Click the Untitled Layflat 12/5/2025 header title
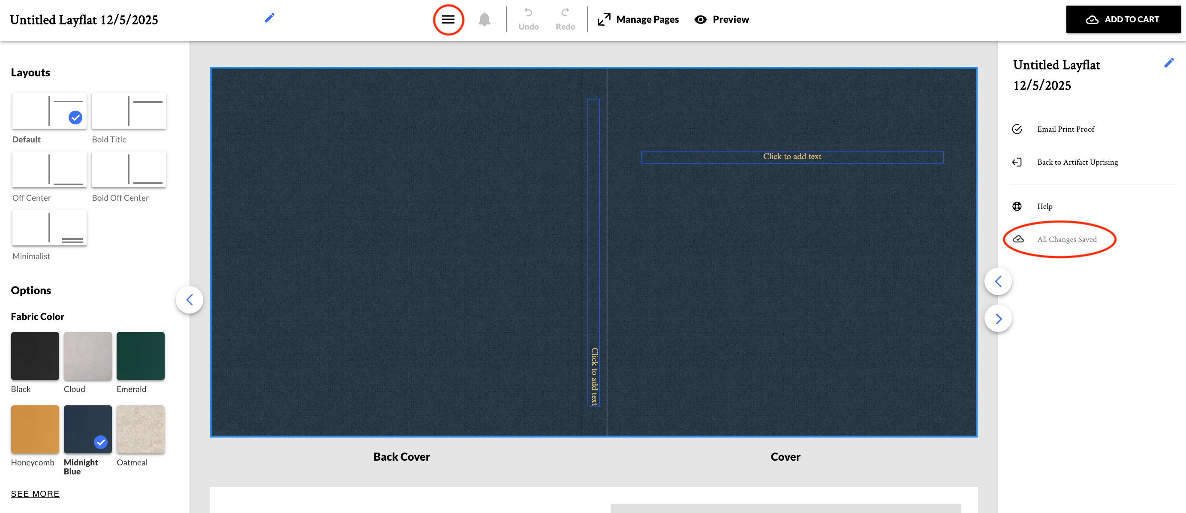 coord(84,20)
